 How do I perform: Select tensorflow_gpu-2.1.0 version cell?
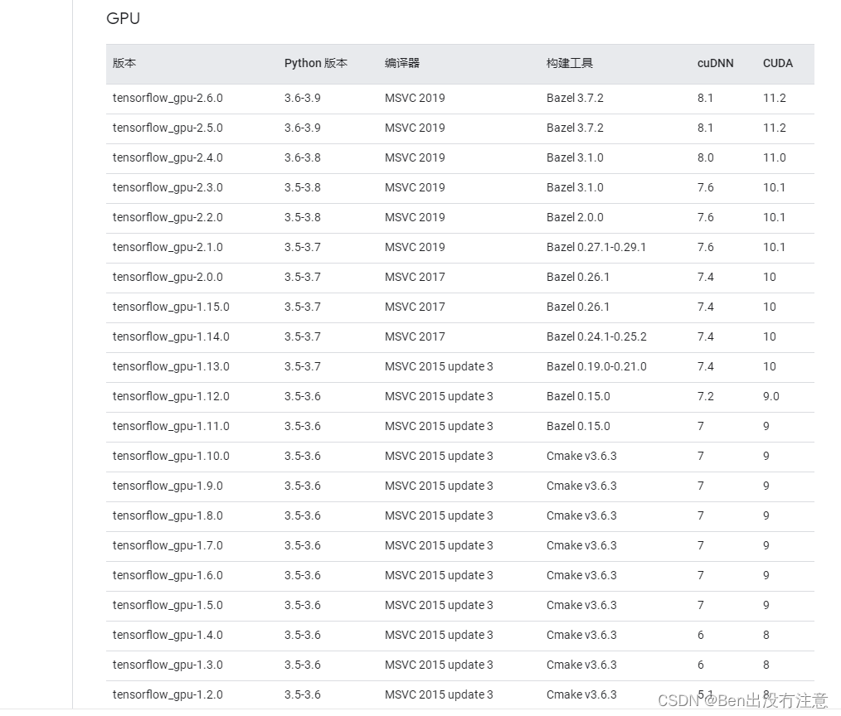coord(168,248)
